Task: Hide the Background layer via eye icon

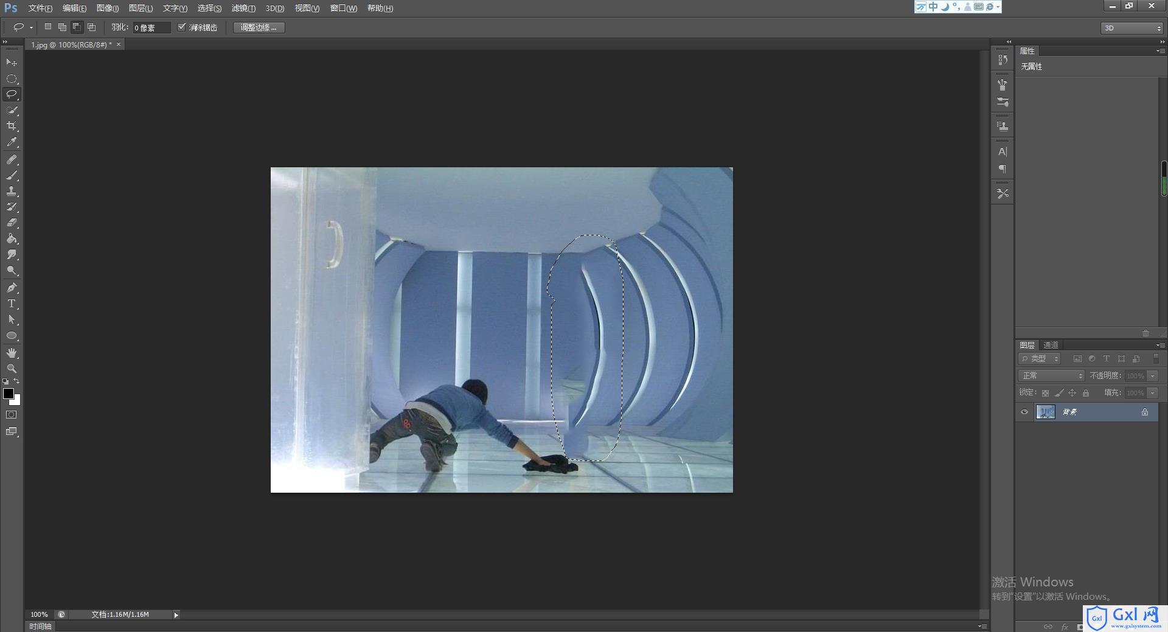Action: [x=1024, y=412]
